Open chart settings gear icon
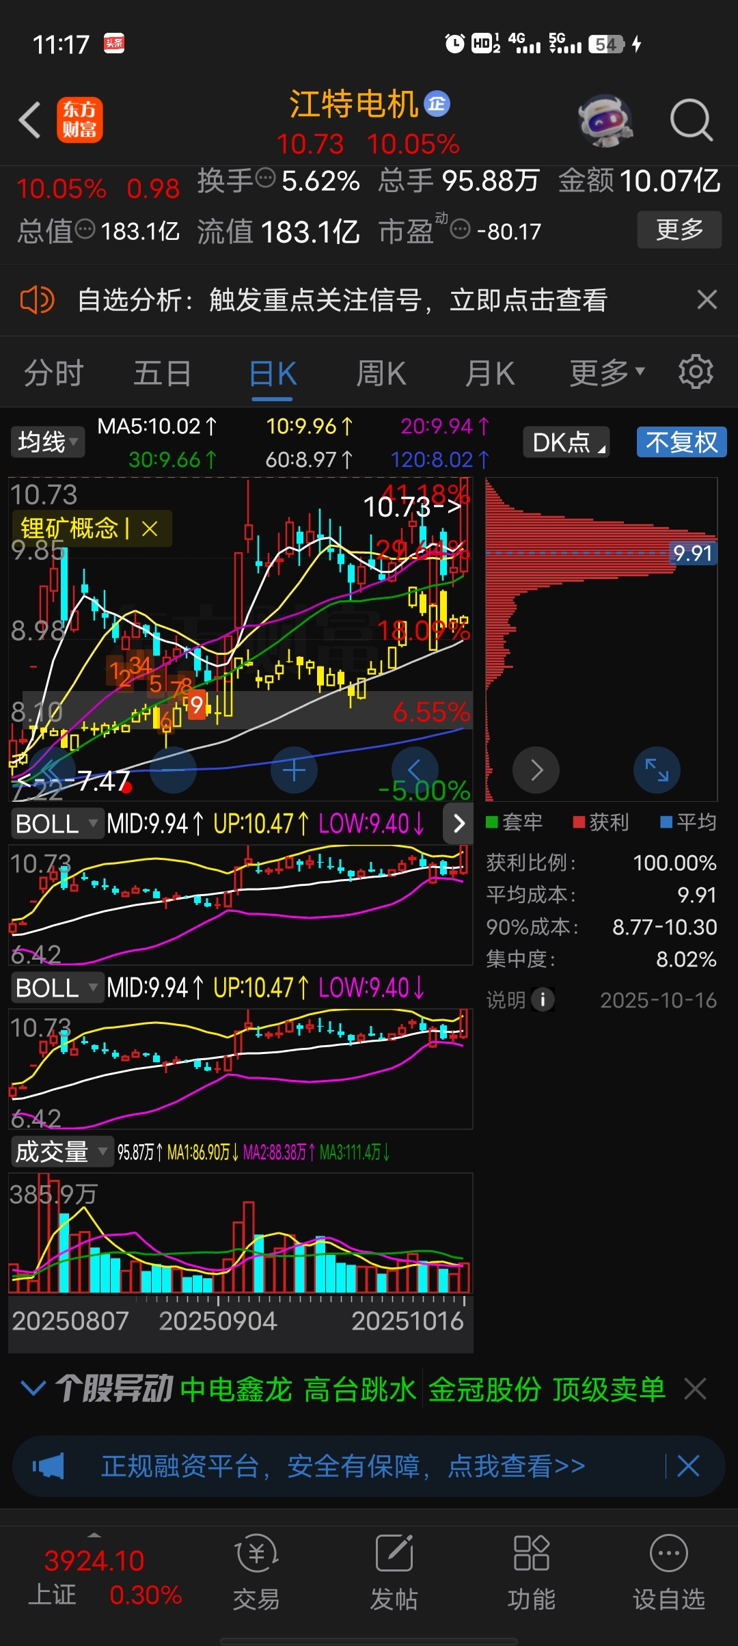Image resolution: width=738 pixels, height=1646 pixels. (696, 372)
